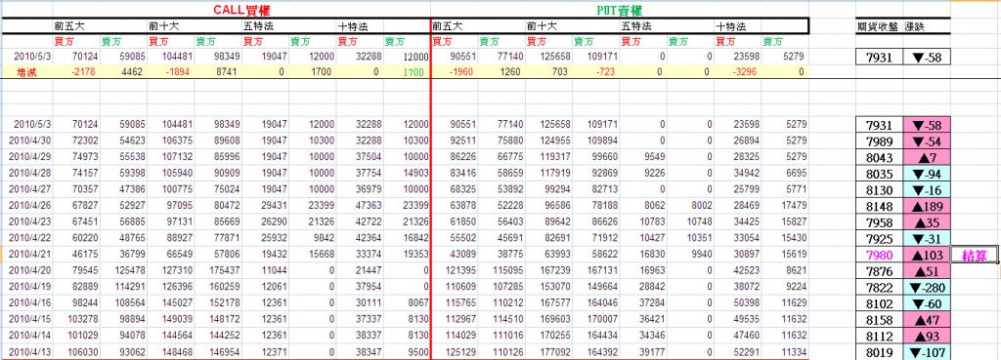Click the red -1894 change cell

click(x=170, y=72)
